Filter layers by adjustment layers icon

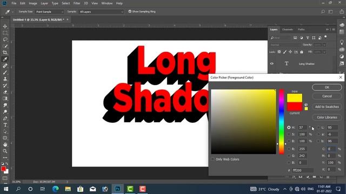302,38
